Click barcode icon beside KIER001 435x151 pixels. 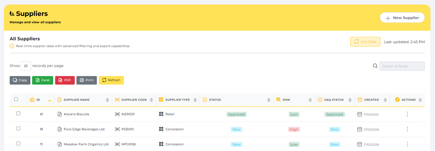click(x=117, y=114)
